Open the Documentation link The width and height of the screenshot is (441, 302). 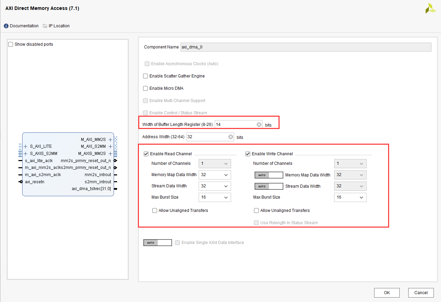24,26
